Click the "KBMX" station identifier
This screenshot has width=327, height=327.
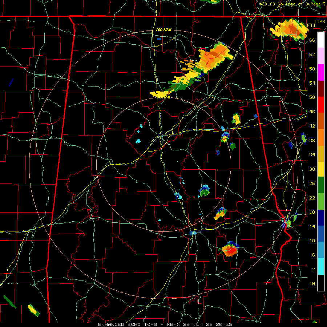[x=174, y=324]
